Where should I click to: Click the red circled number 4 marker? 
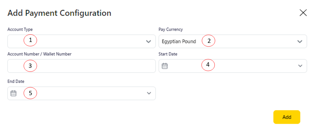click(x=208, y=65)
